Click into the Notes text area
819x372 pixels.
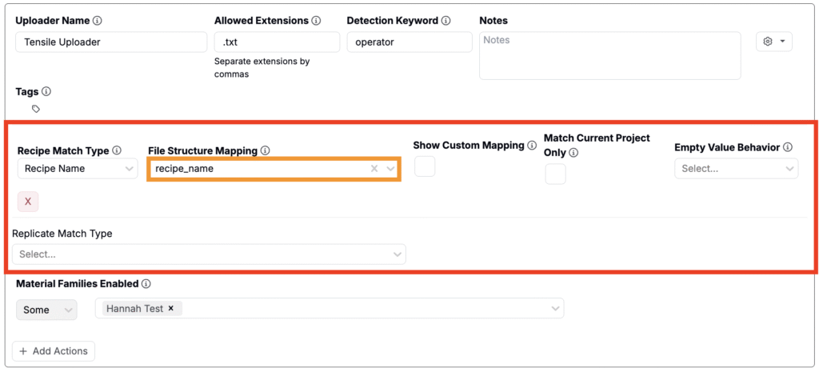pyautogui.click(x=609, y=55)
